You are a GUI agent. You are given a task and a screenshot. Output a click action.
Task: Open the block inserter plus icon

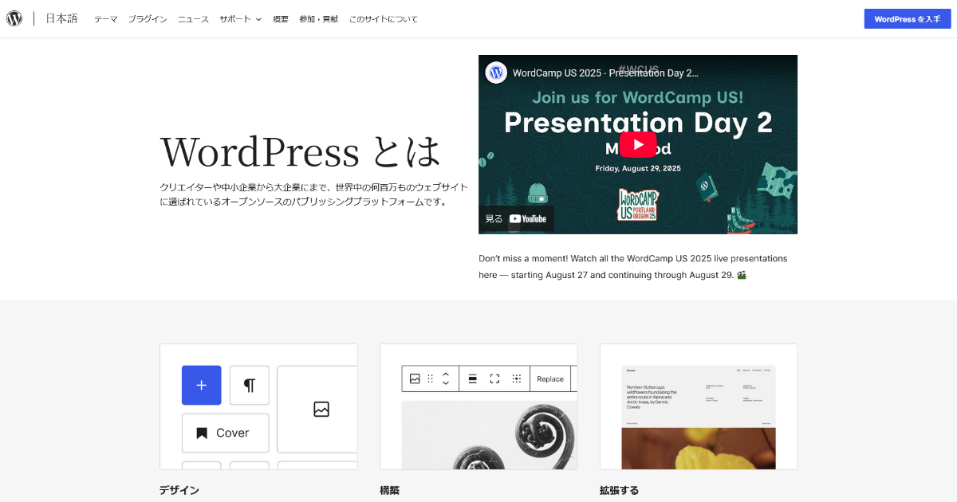(x=201, y=385)
